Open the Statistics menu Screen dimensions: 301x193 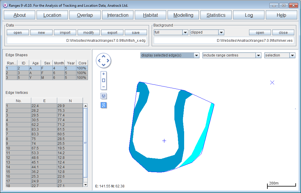(216, 15)
